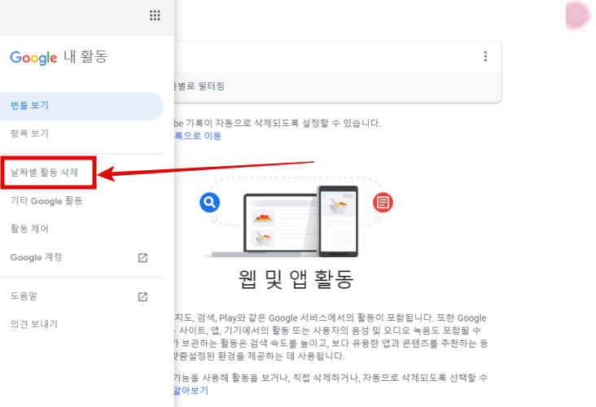Open 도움말 help item

click(x=81, y=296)
